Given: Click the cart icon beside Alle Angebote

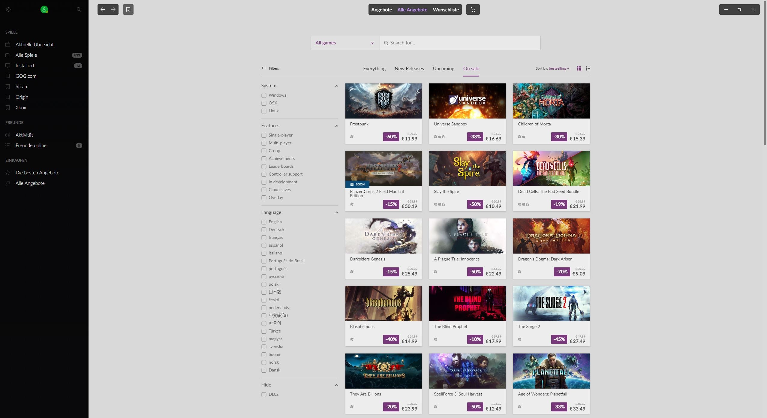Looking at the screenshot, I should 8,183.
